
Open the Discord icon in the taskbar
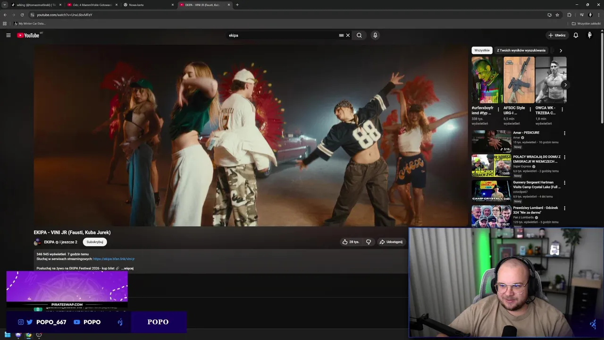coord(18,335)
